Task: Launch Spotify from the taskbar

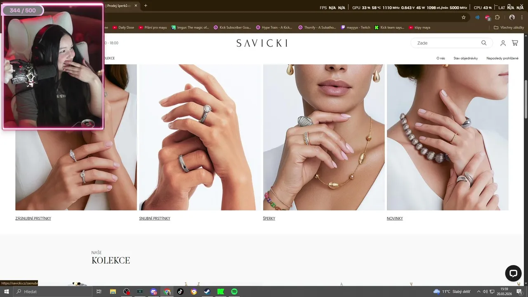Action: 234,292
